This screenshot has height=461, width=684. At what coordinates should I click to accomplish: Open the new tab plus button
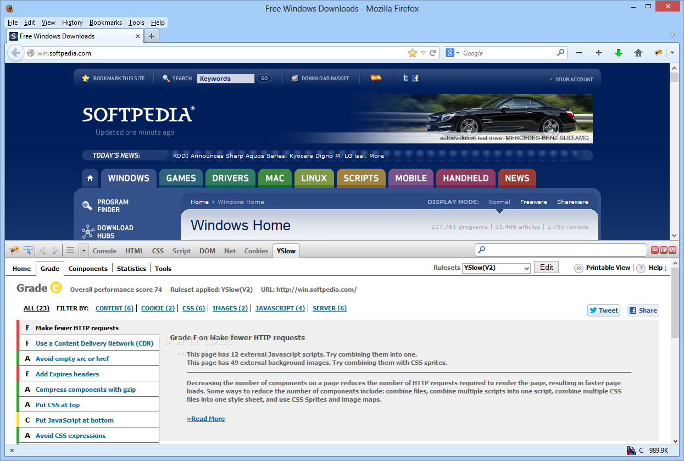pyautogui.click(x=152, y=36)
